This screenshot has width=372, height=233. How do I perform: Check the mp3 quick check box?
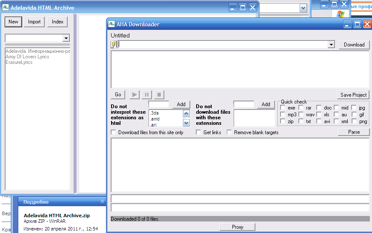283,115
